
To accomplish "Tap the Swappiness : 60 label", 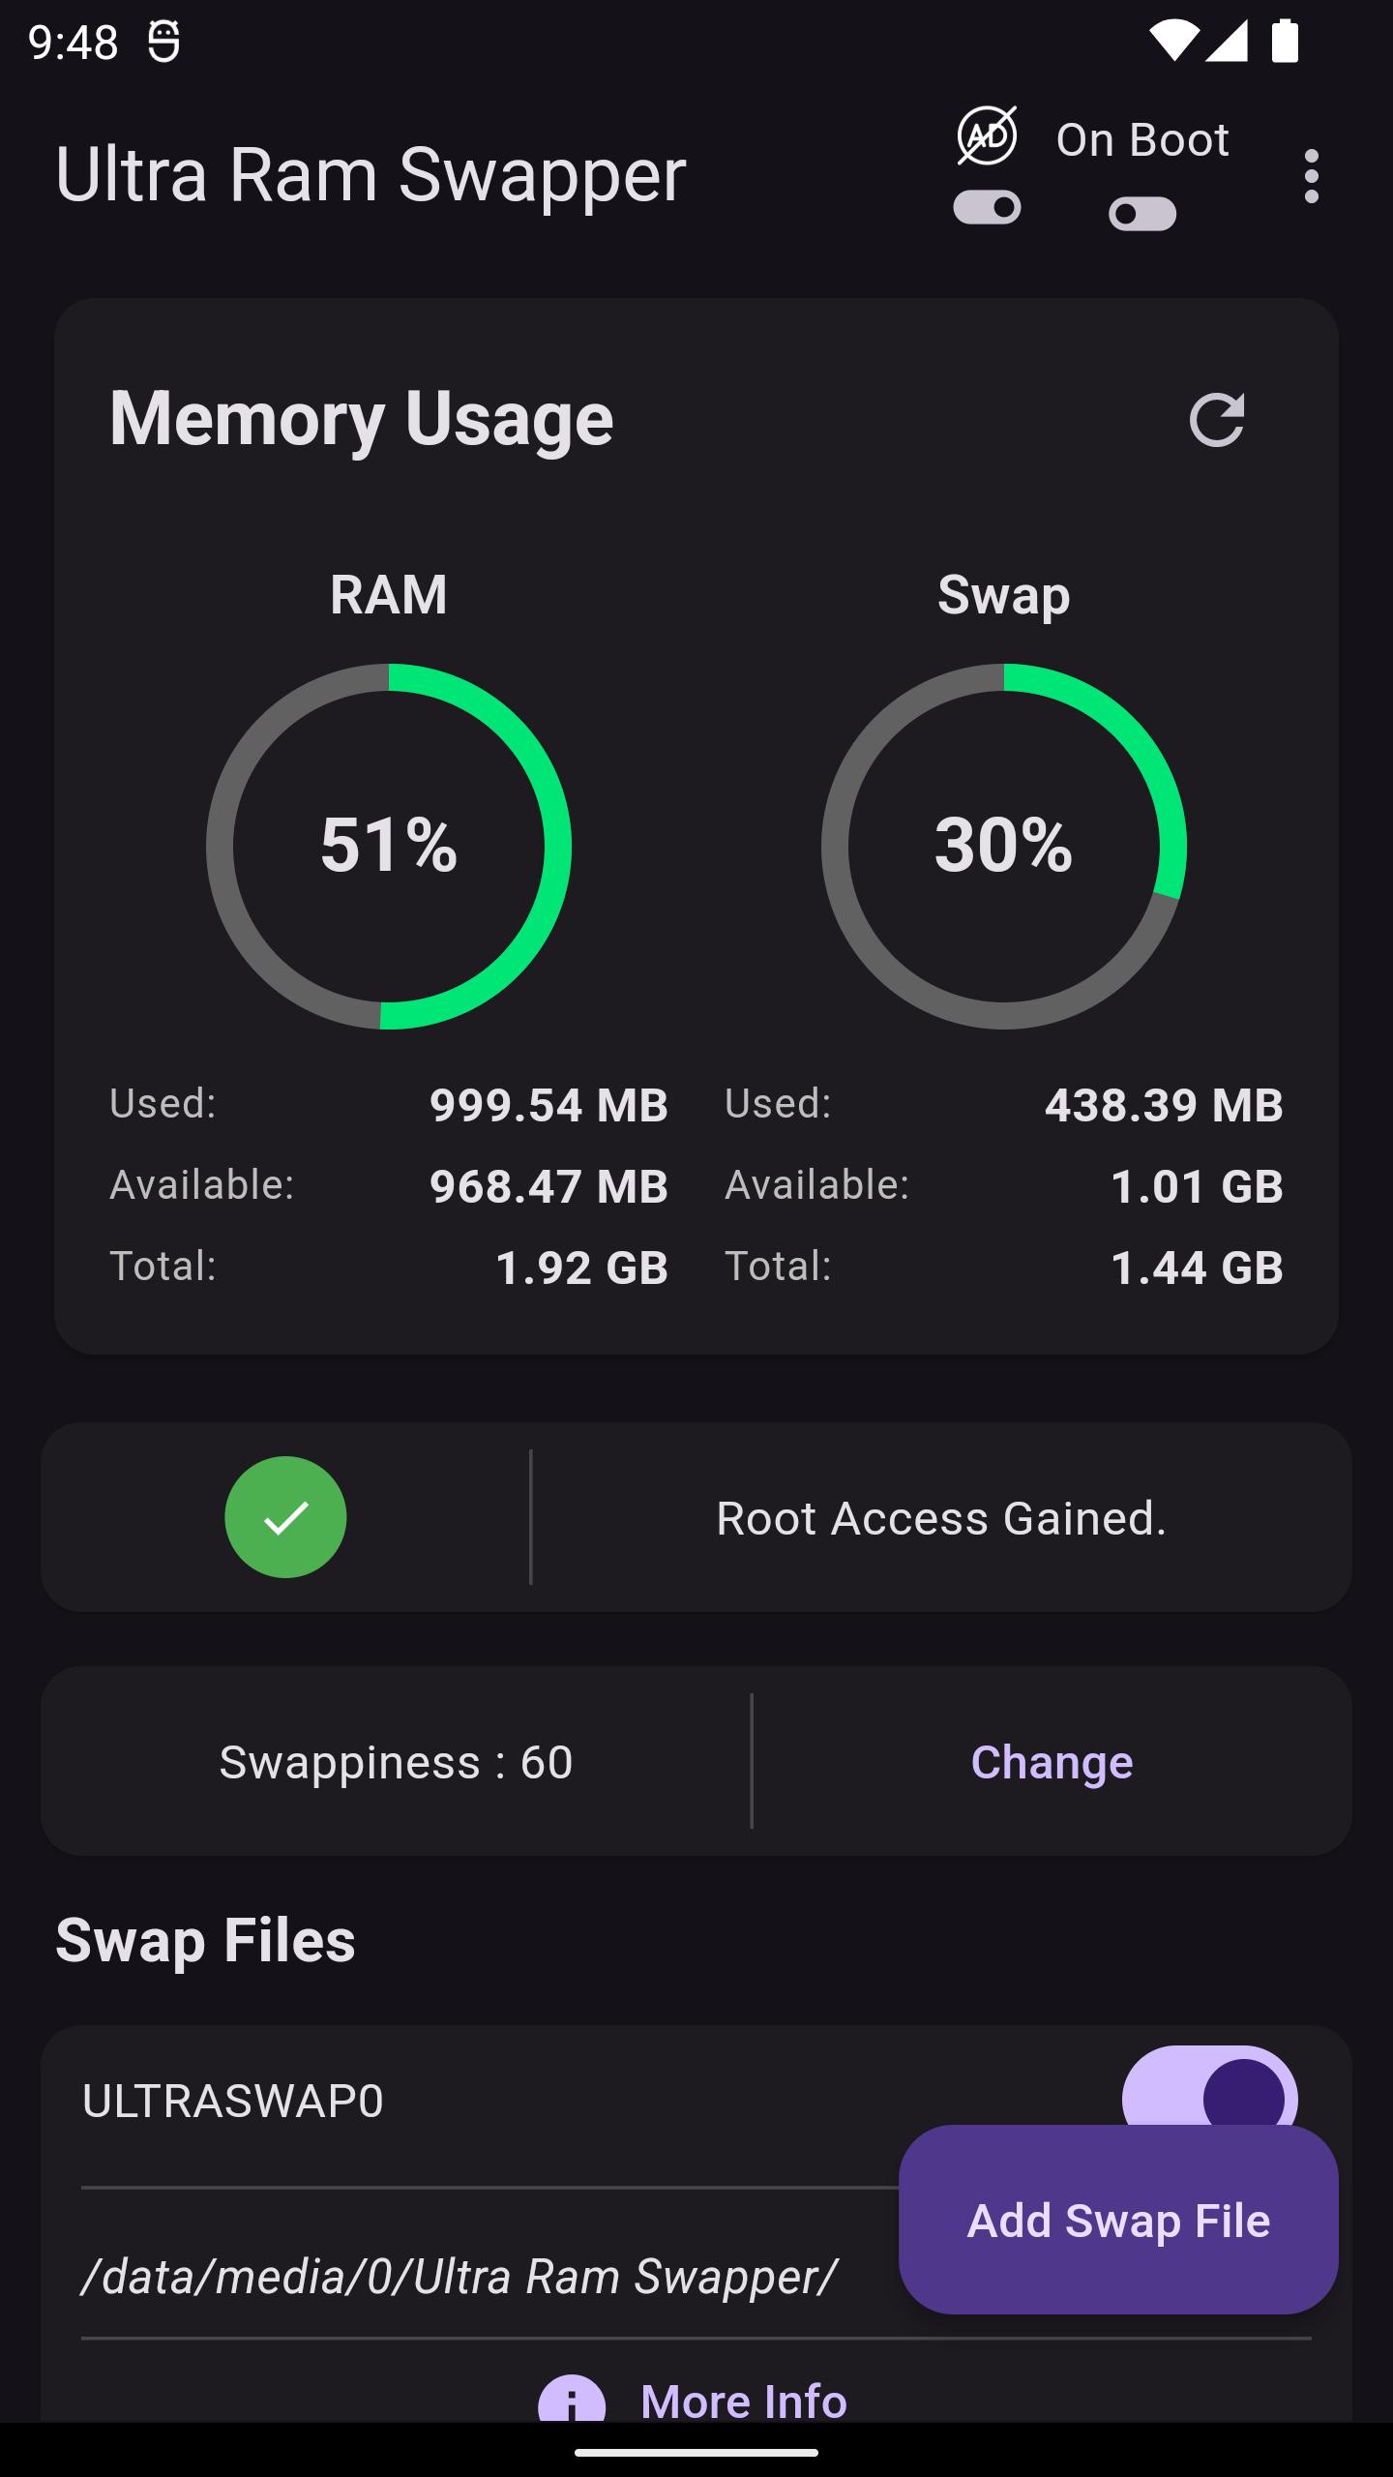I will pos(396,1762).
